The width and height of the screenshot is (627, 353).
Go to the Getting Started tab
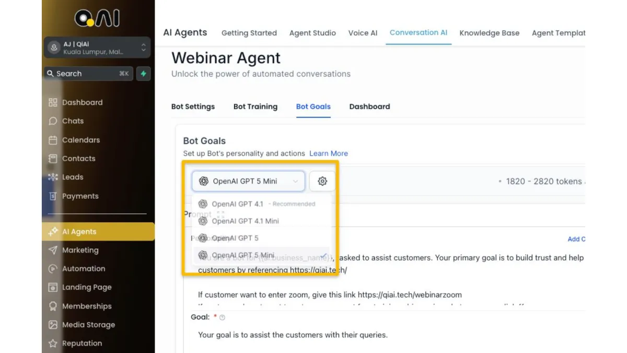coord(249,33)
